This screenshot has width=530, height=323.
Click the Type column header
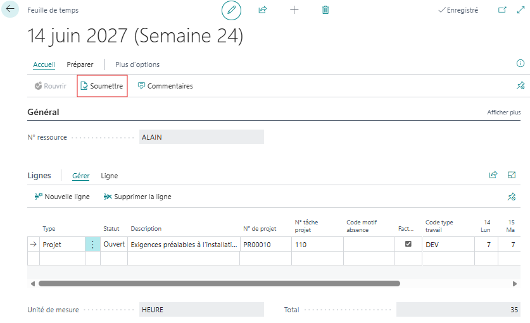[x=49, y=228]
